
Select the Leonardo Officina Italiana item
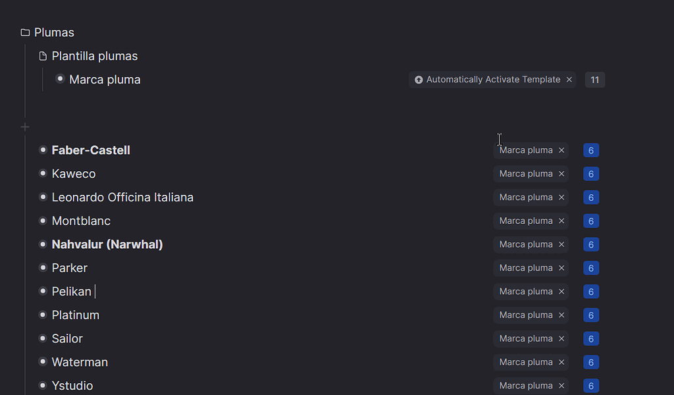[x=122, y=197]
